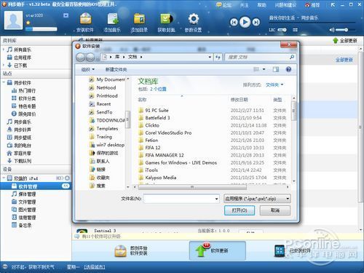
Task: Click the 2 个位置 link
Action: [158, 89]
